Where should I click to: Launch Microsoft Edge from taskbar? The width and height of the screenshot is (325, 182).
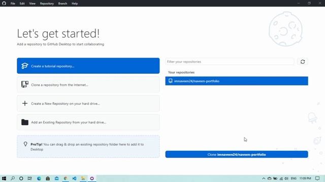click(x=39, y=178)
